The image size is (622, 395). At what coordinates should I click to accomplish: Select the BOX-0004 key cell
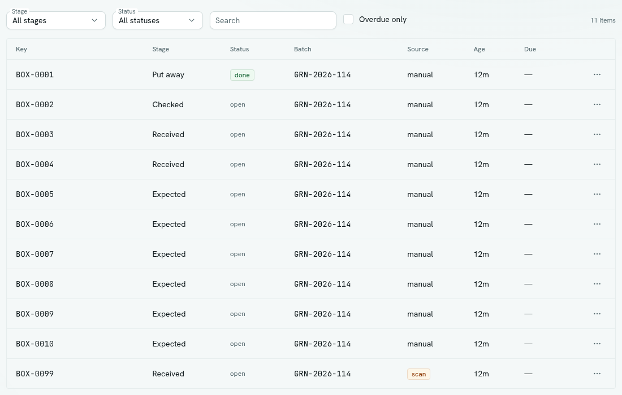click(35, 164)
